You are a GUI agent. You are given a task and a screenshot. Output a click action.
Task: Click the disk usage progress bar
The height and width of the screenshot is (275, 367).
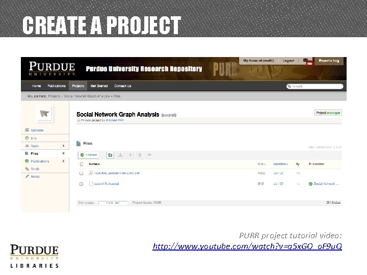click(113, 203)
